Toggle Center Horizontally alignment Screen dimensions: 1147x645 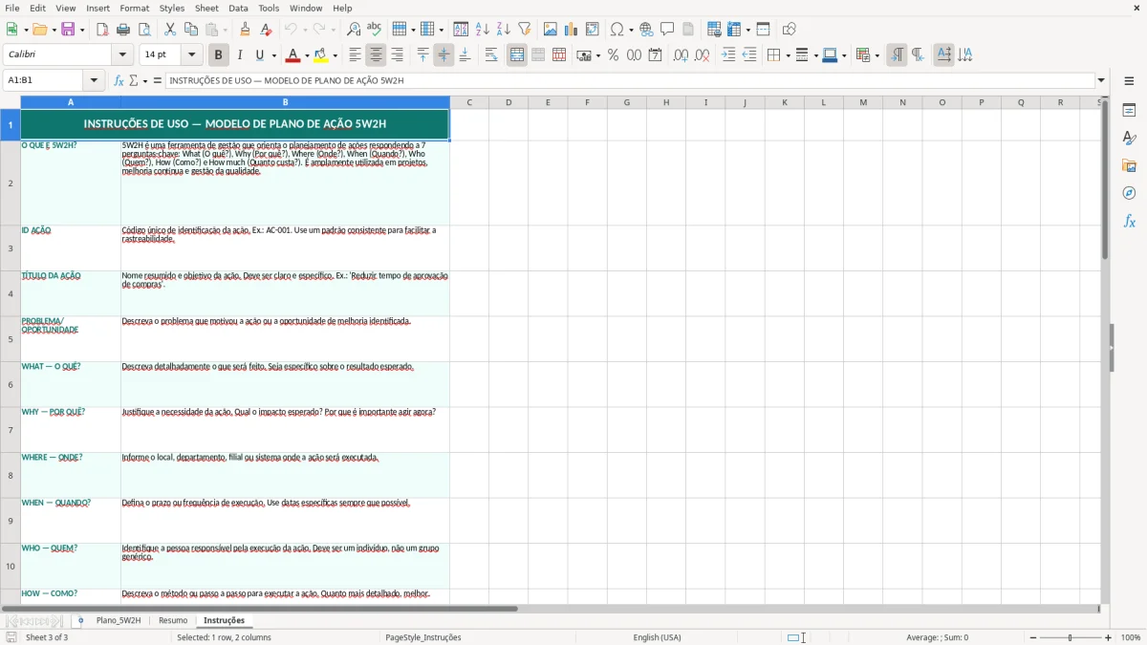pyautogui.click(x=376, y=55)
